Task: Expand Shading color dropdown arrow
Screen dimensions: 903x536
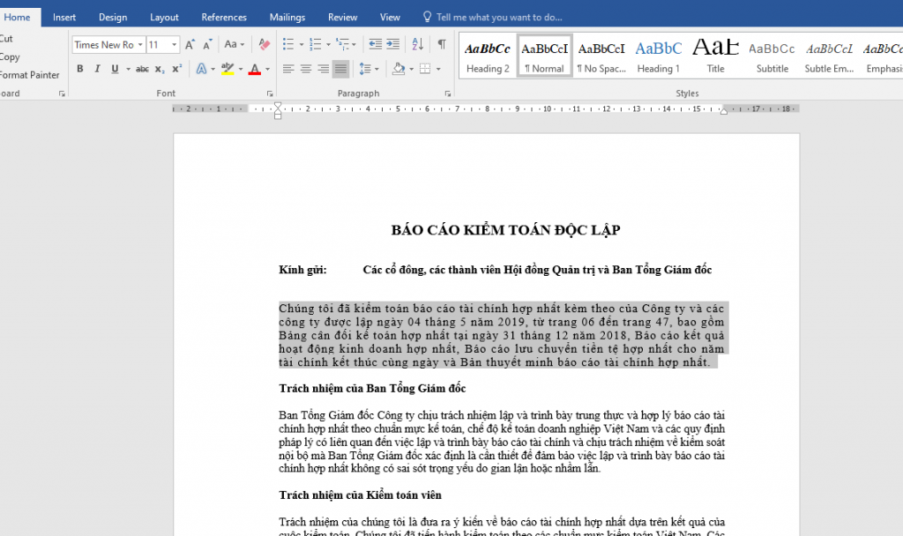Action: click(x=411, y=69)
